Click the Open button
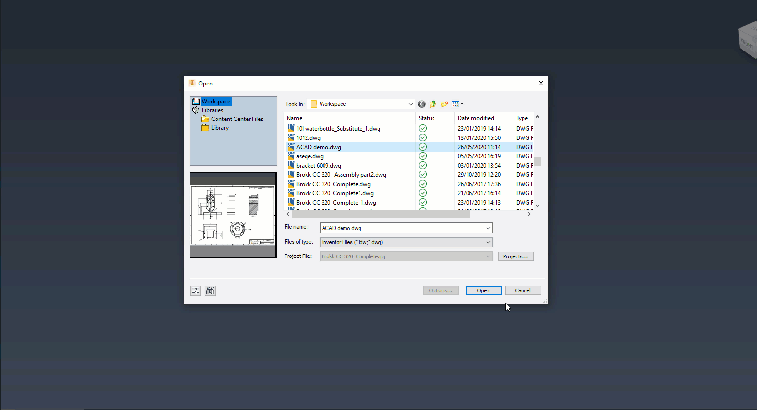The image size is (757, 410). click(x=483, y=290)
